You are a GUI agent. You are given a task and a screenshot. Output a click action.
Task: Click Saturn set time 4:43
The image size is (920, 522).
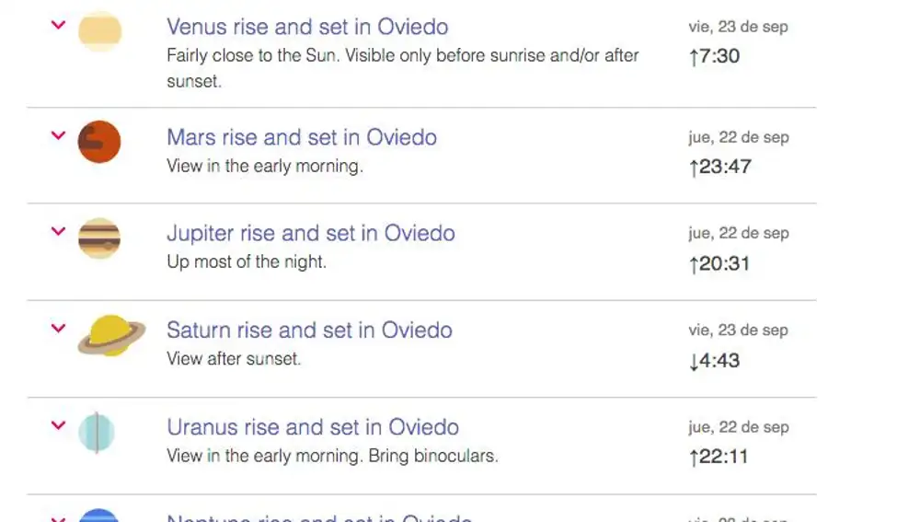click(x=714, y=361)
